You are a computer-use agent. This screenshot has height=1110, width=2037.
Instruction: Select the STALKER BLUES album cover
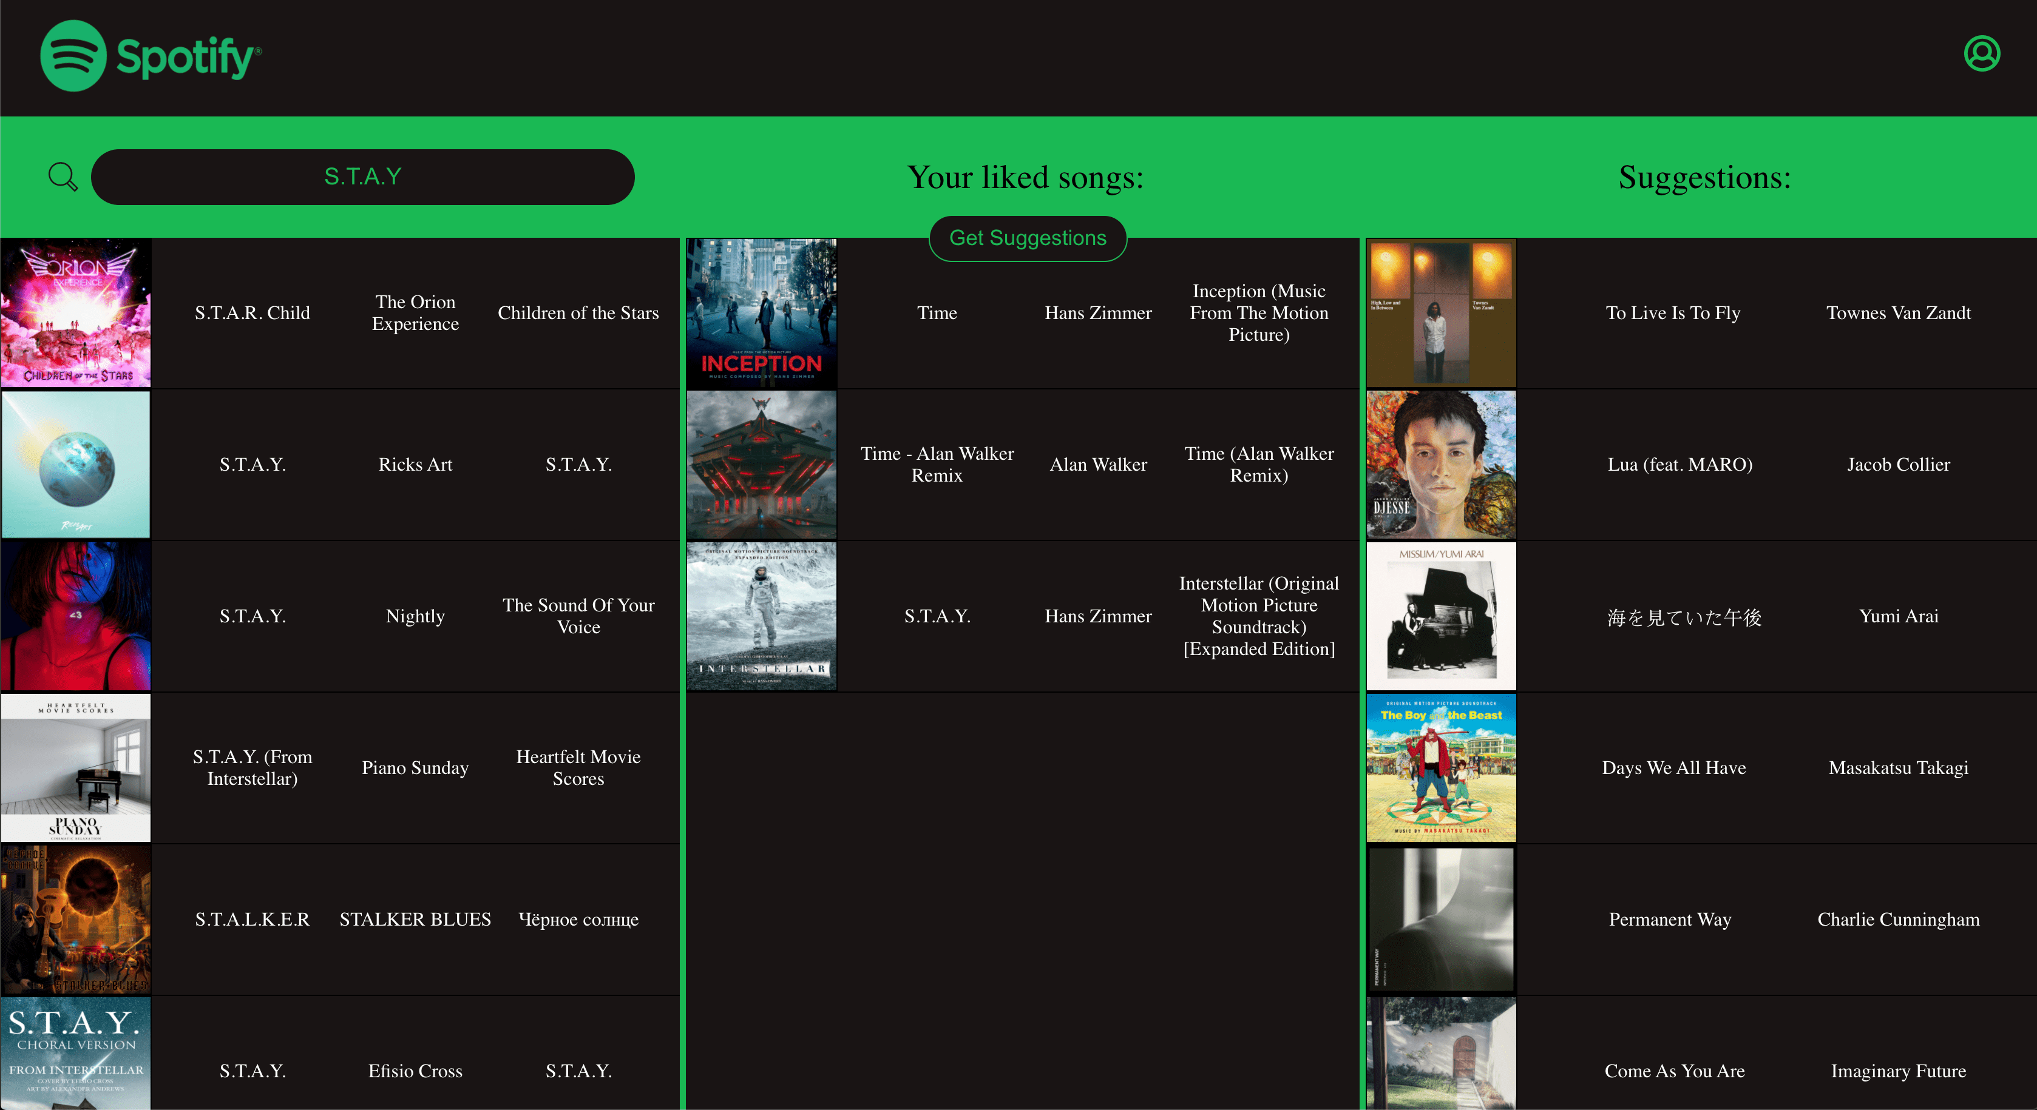[76, 920]
